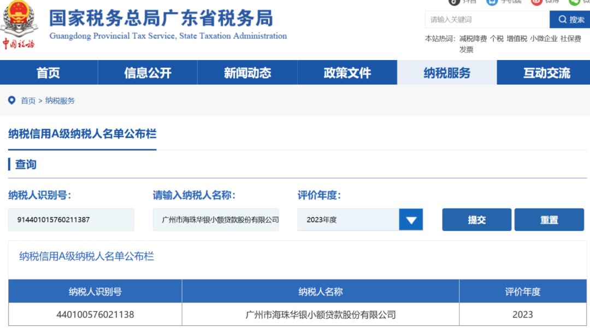The image size is (590, 328).
Task: Open hot keyword 增值税
Action: point(517,39)
